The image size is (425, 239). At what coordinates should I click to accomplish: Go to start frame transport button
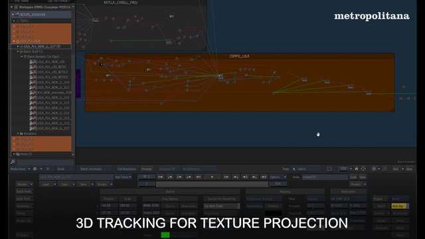161,177
